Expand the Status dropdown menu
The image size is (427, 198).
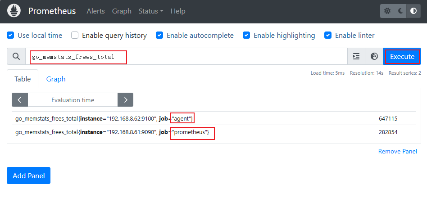pos(150,11)
